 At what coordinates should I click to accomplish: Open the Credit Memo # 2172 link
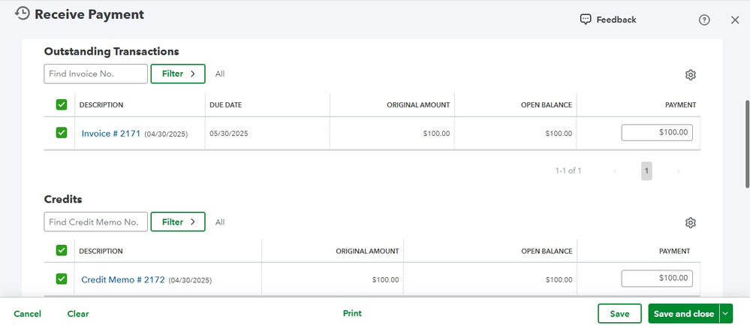click(x=122, y=280)
